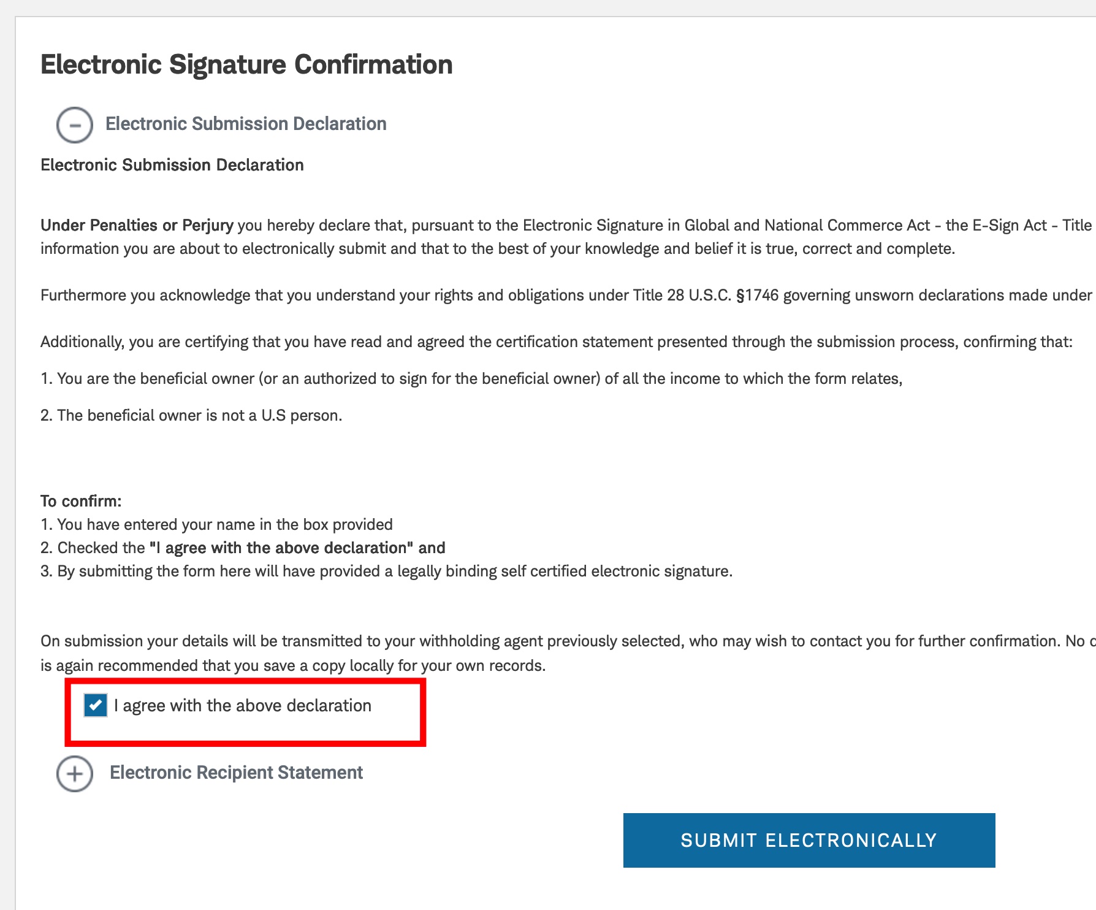
Task: Collapse the declaration using the minus circle icon
Action: [75, 125]
